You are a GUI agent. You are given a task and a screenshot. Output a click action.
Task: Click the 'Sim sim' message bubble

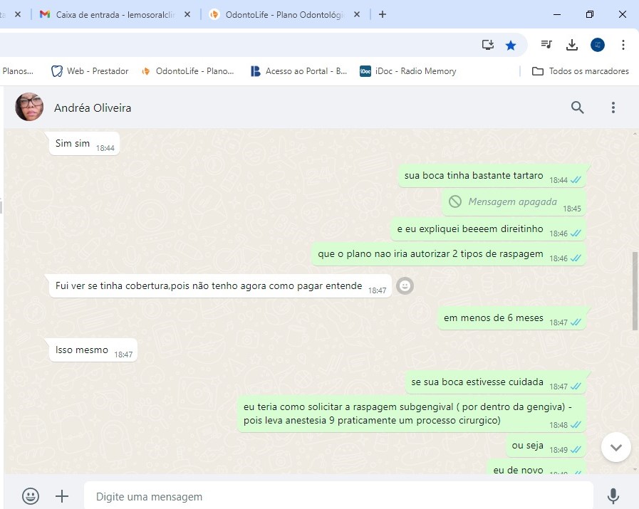coord(84,144)
